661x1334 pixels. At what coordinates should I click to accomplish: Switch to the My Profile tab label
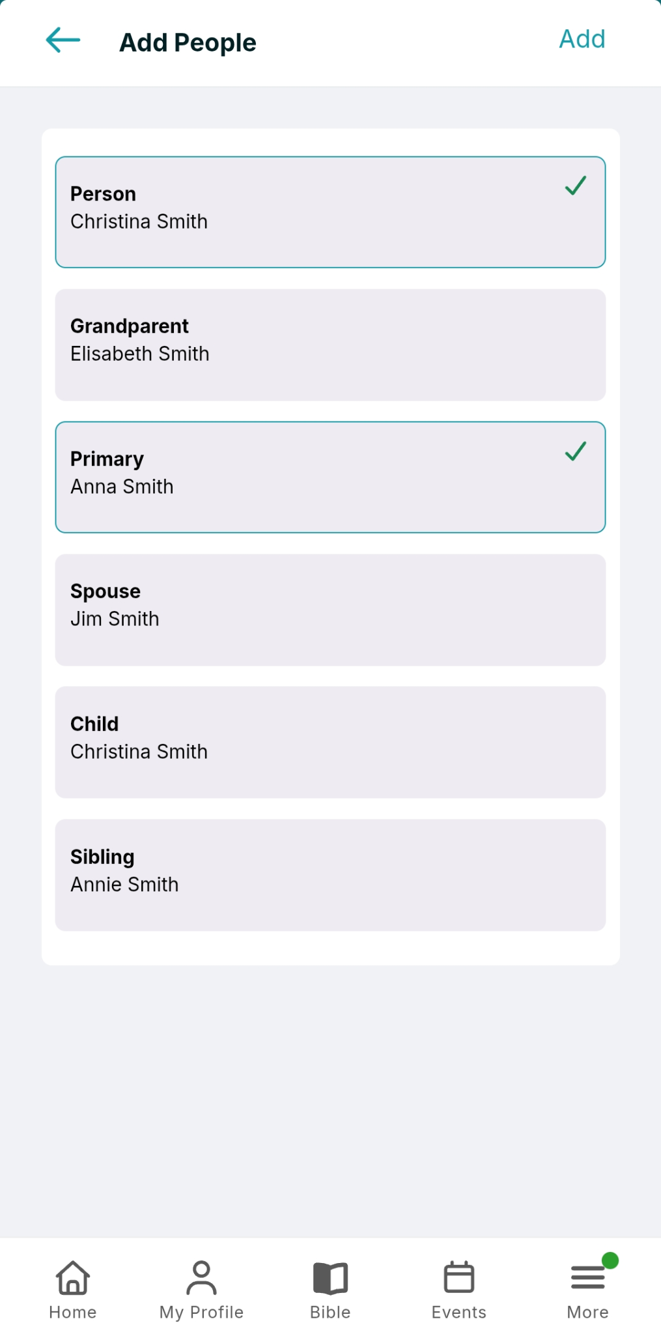tap(201, 1312)
